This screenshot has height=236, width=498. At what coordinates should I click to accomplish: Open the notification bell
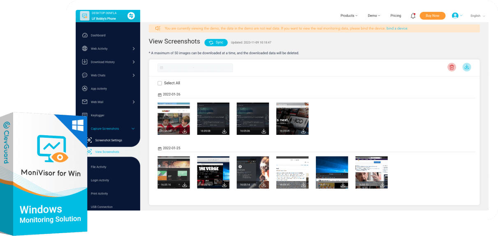coord(413,16)
